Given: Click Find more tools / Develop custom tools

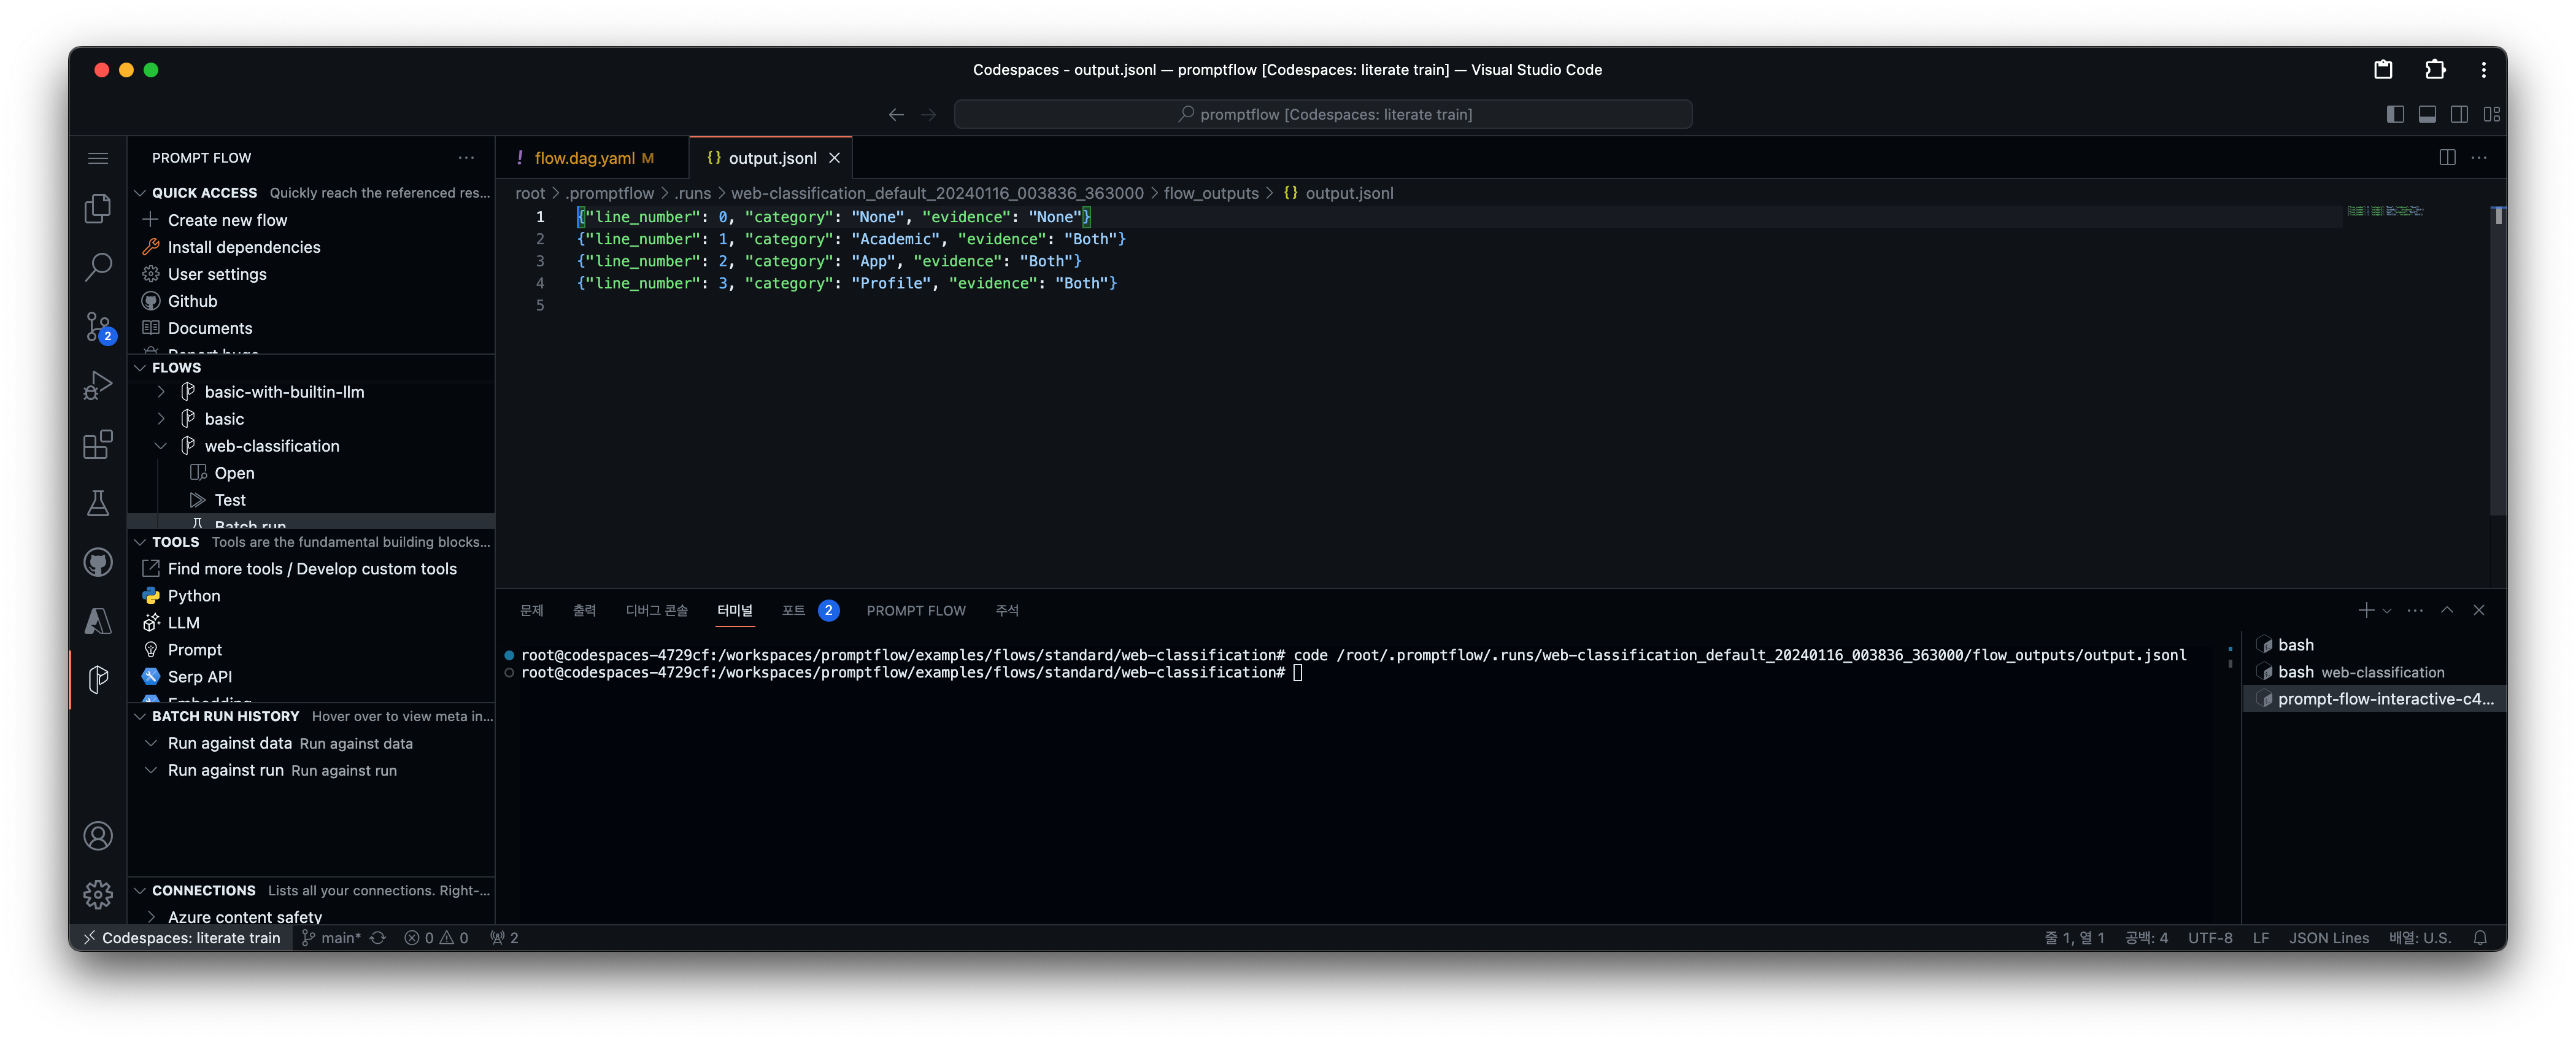Looking at the screenshot, I should 312,569.
